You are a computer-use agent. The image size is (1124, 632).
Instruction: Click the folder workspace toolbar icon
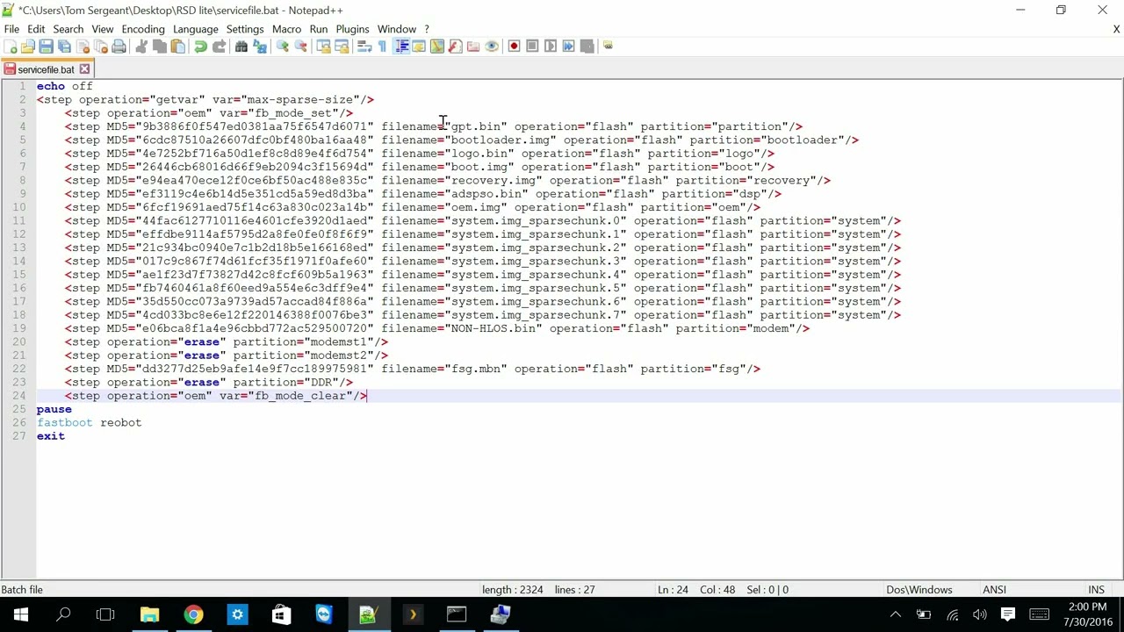pyautogui.click(x=473, y=47)
